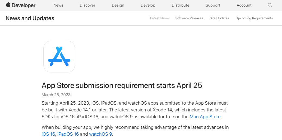
Task: Open the News menu item
Action: pos(58,5)
